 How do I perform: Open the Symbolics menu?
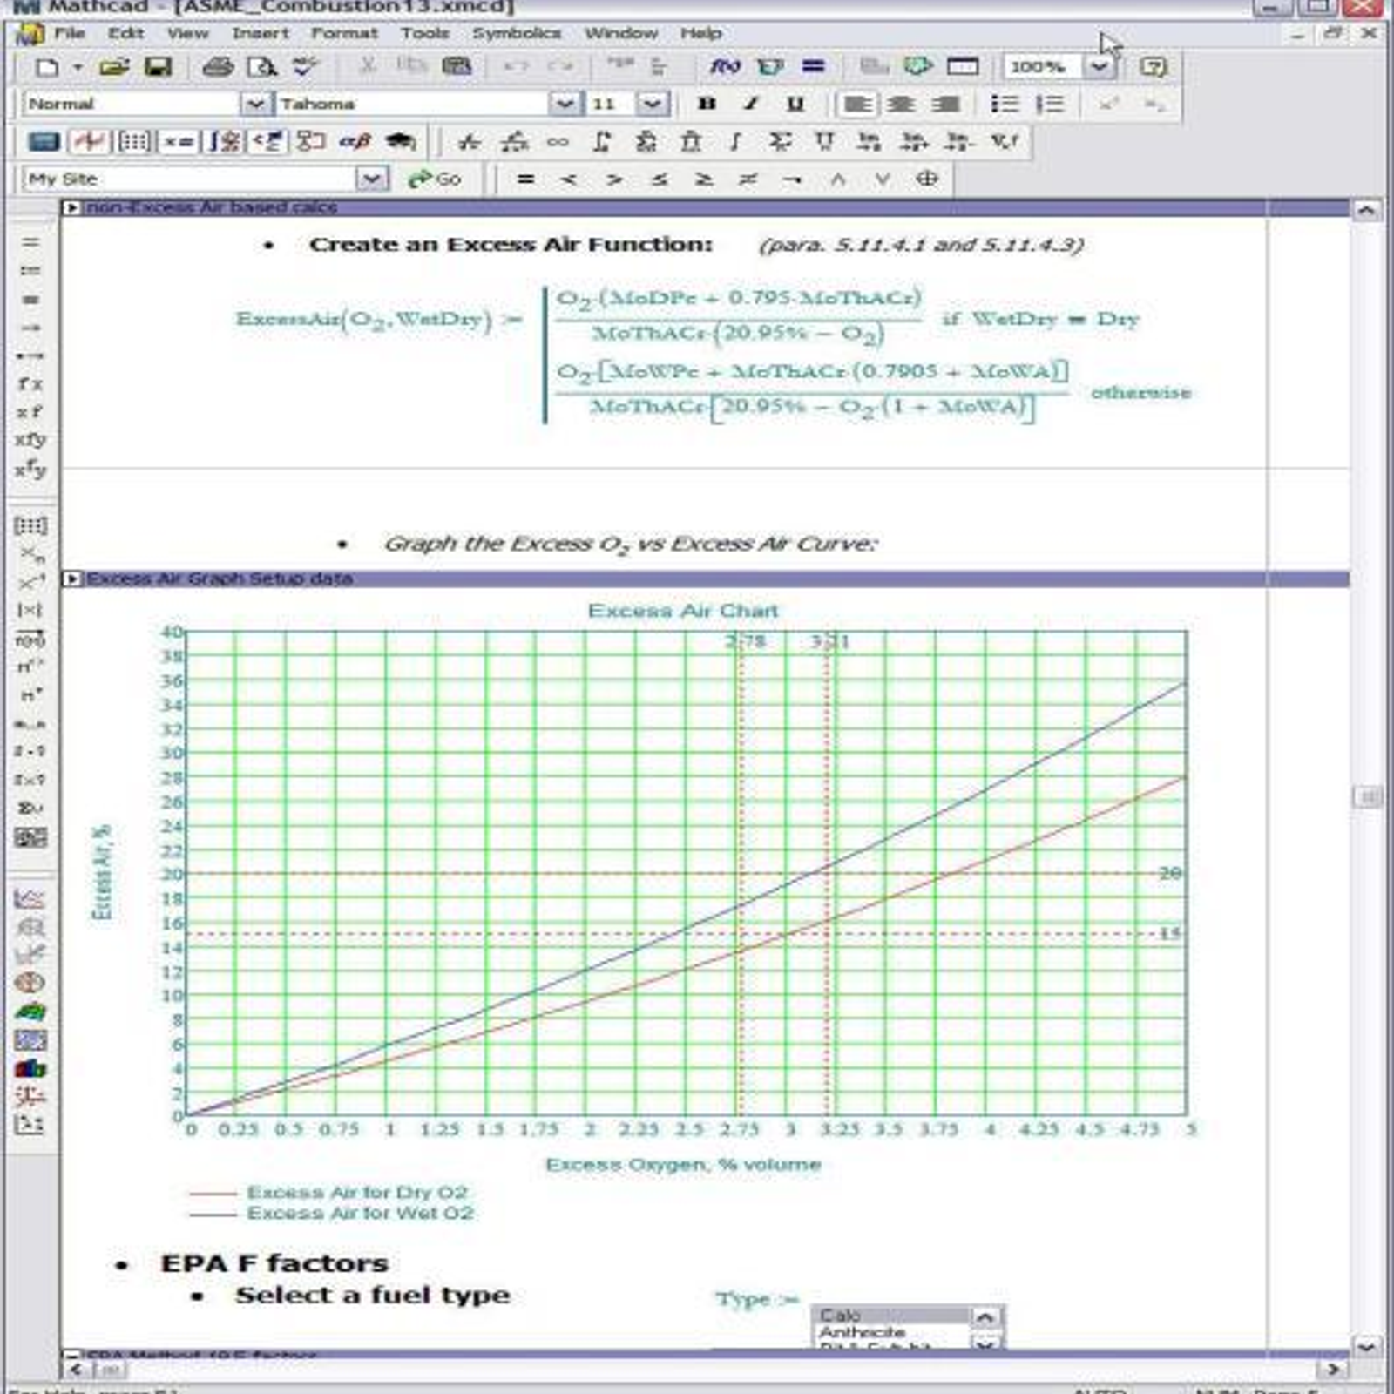tap(517, 33)
